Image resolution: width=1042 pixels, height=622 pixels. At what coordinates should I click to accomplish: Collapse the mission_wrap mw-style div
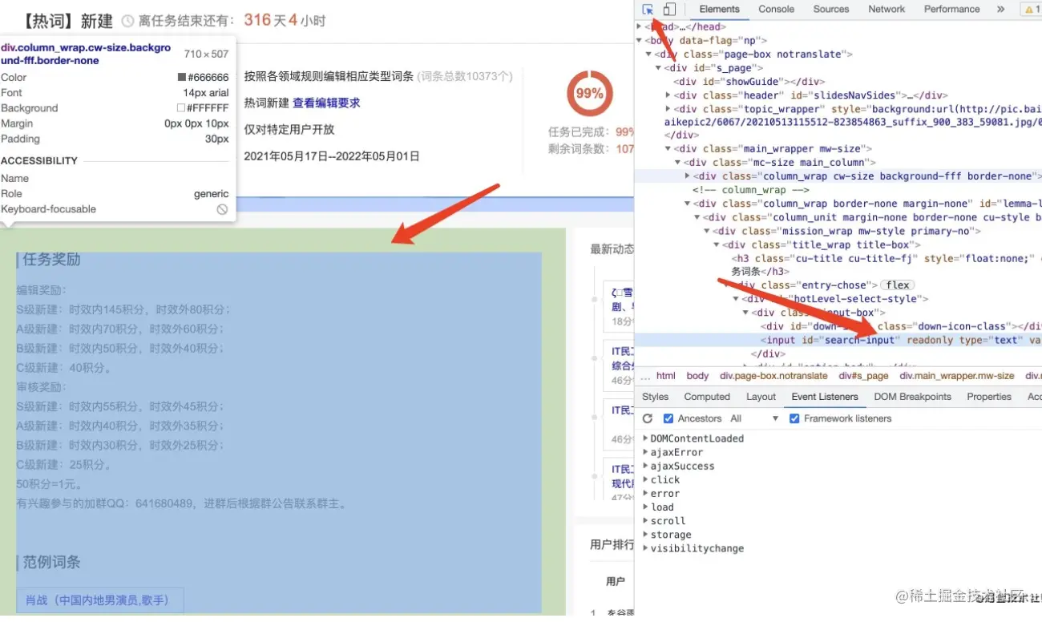point(706,232)
